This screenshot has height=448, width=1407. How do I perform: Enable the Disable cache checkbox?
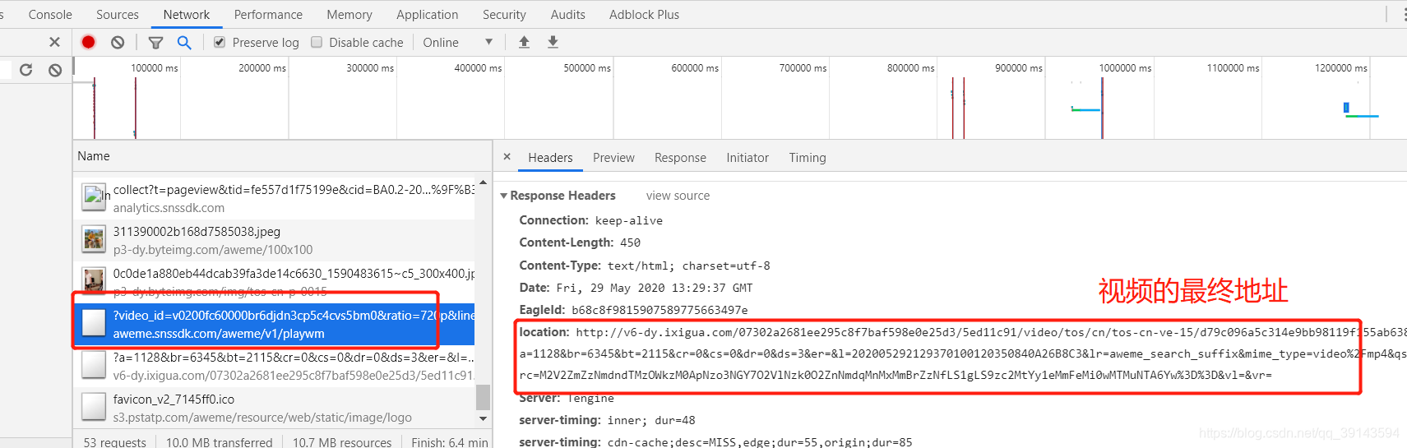[x=317, y=42]
